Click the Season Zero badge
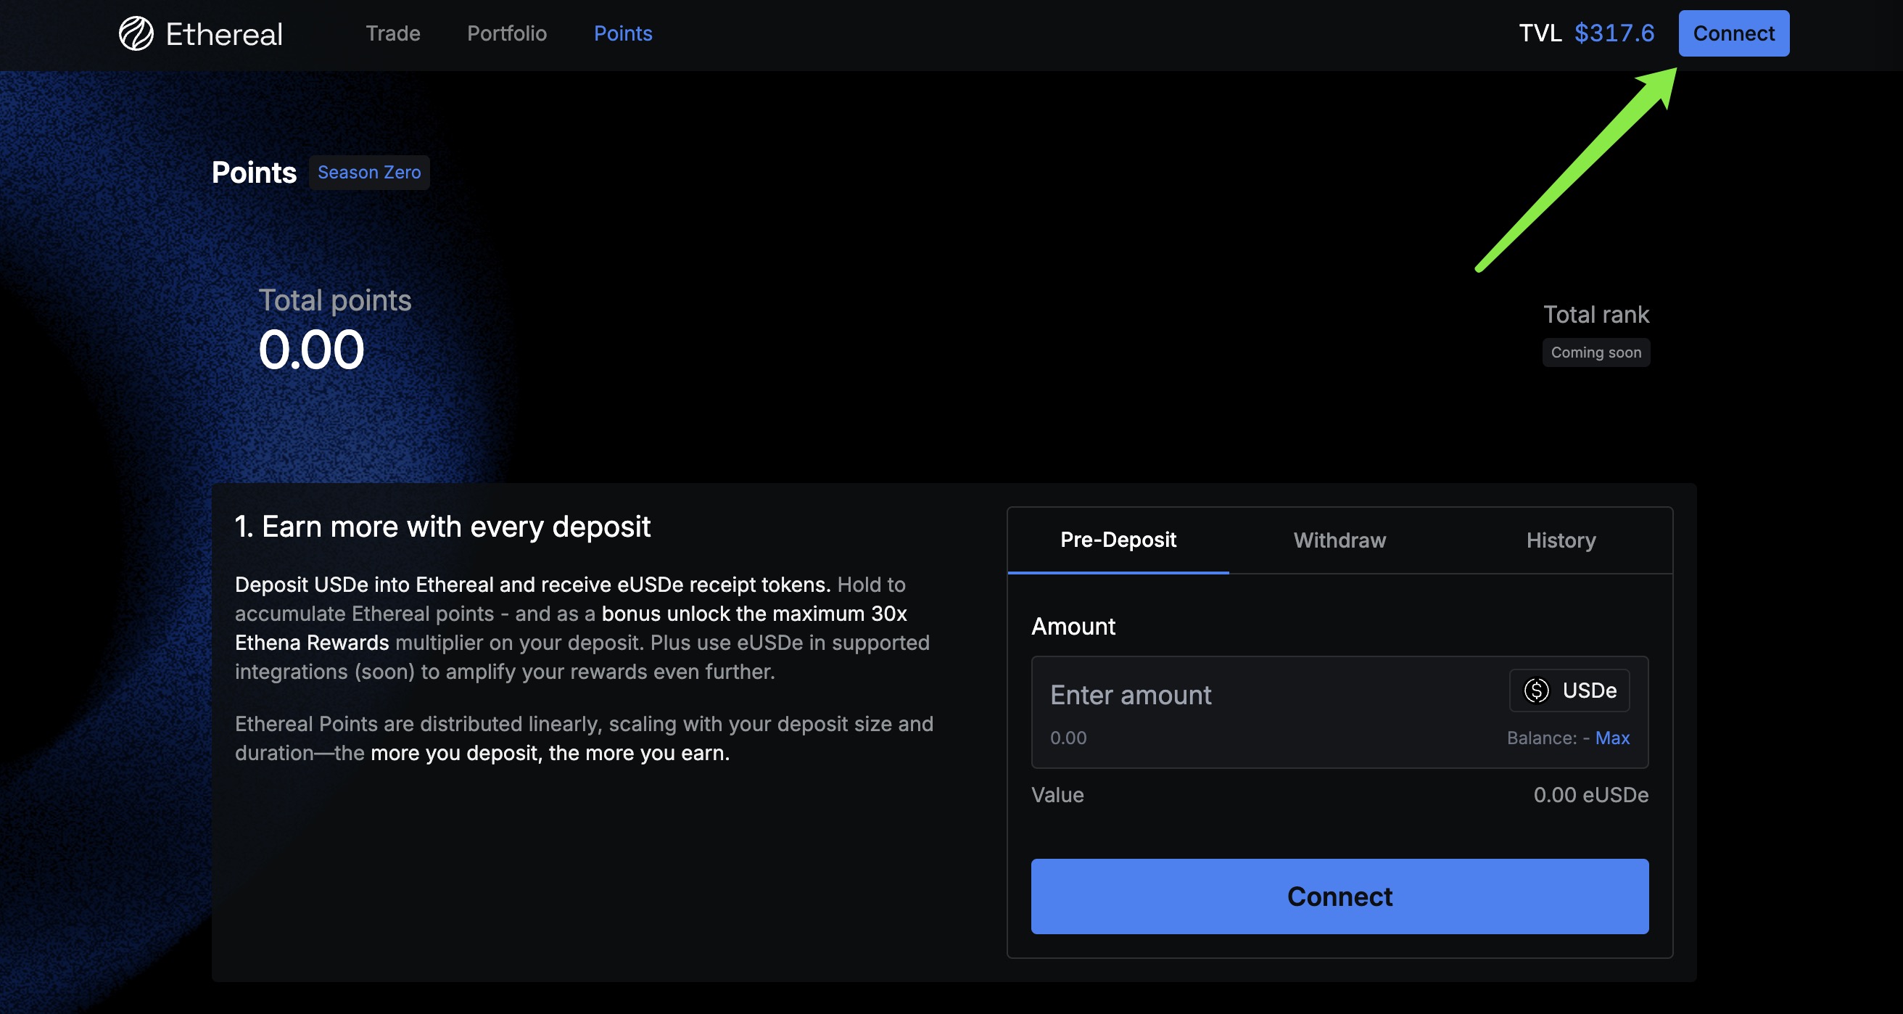This screenshot has width=1903, height=1014. click(x=369, y=172)
